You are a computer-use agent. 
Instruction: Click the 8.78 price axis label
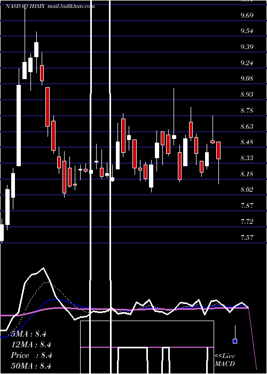[x=247, y=111]
